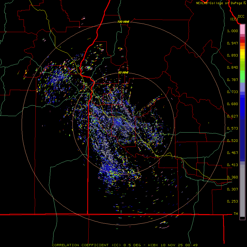Click the 00:49 timestamp

(191, 245)
